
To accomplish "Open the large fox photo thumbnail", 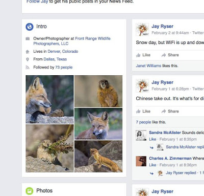I will pos(49,99).
